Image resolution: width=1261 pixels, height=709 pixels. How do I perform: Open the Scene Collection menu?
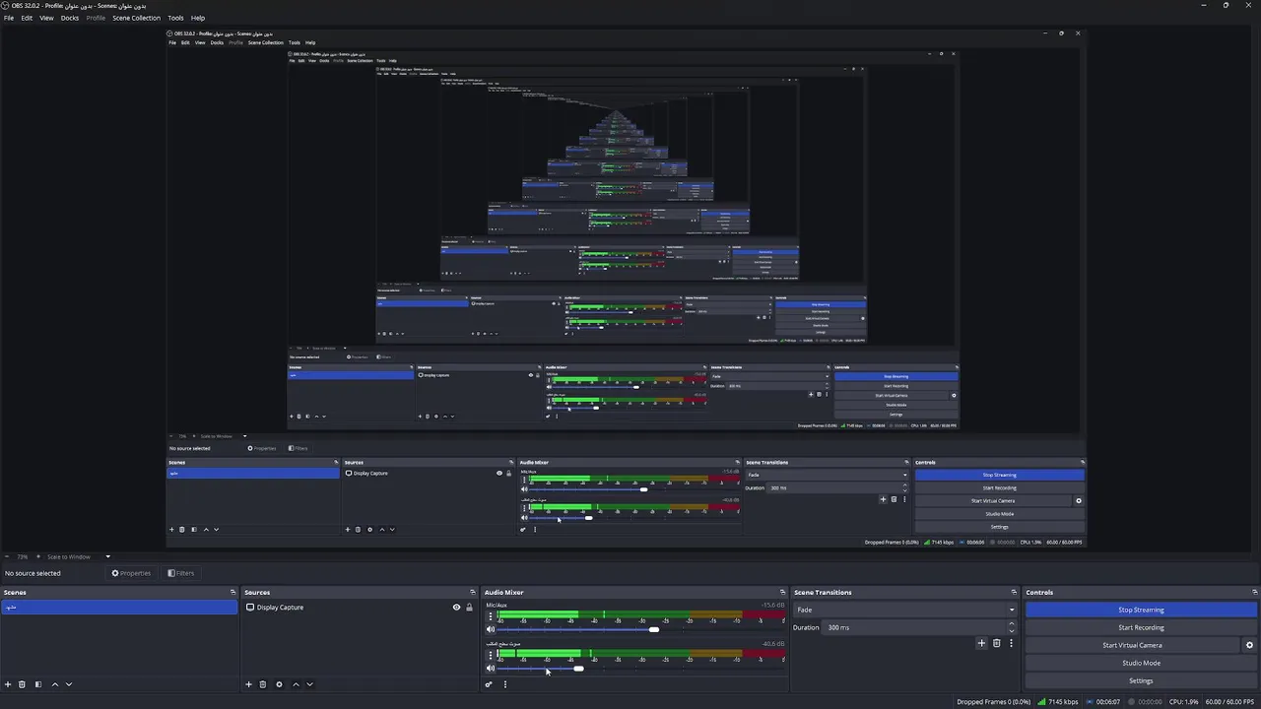click(x=136, y=18)
